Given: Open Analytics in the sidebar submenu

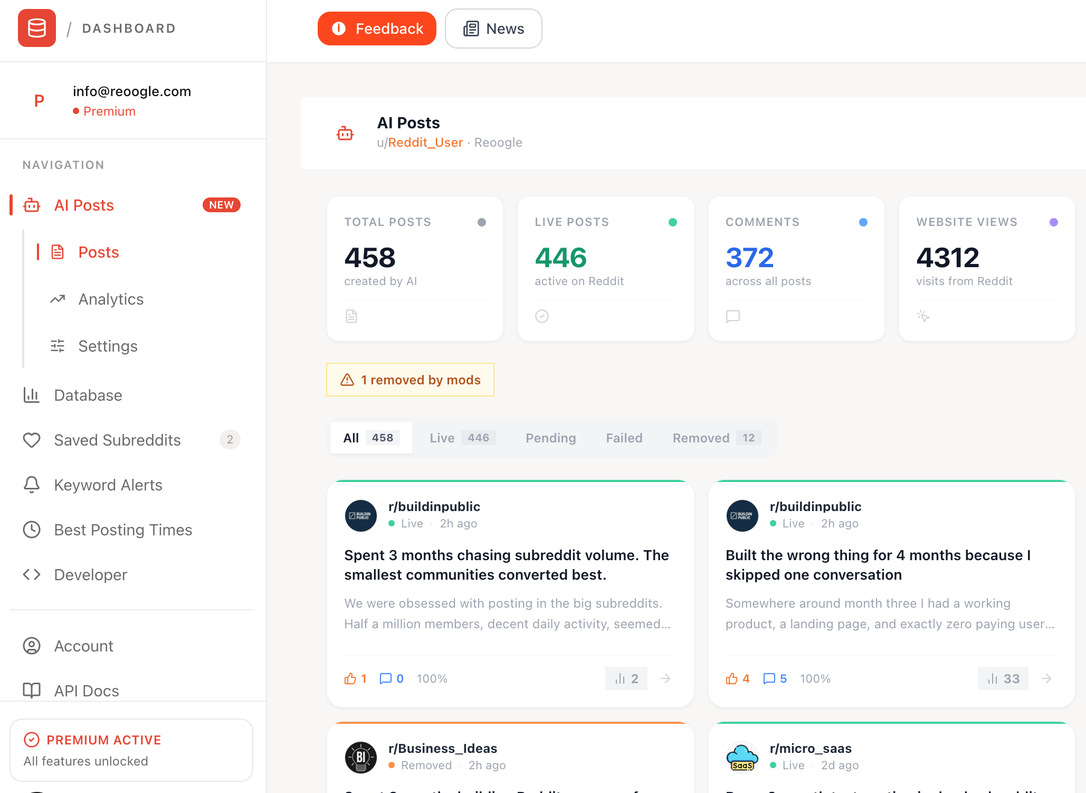Looking at the screenshot, I should (111, 299).
